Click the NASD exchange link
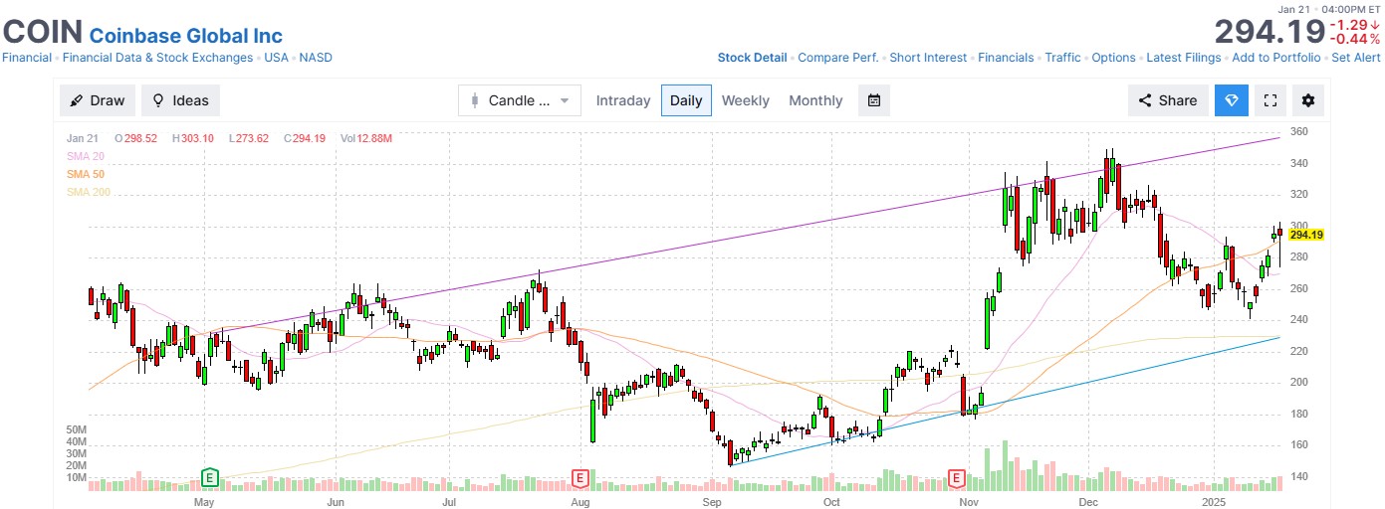 316,58
